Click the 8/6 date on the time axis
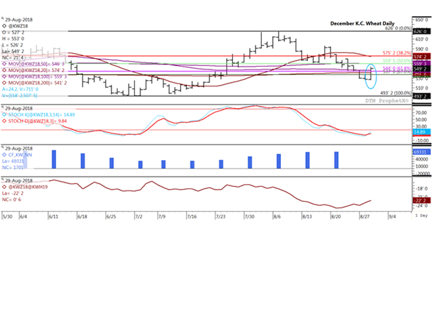 (x=277, y=217)
